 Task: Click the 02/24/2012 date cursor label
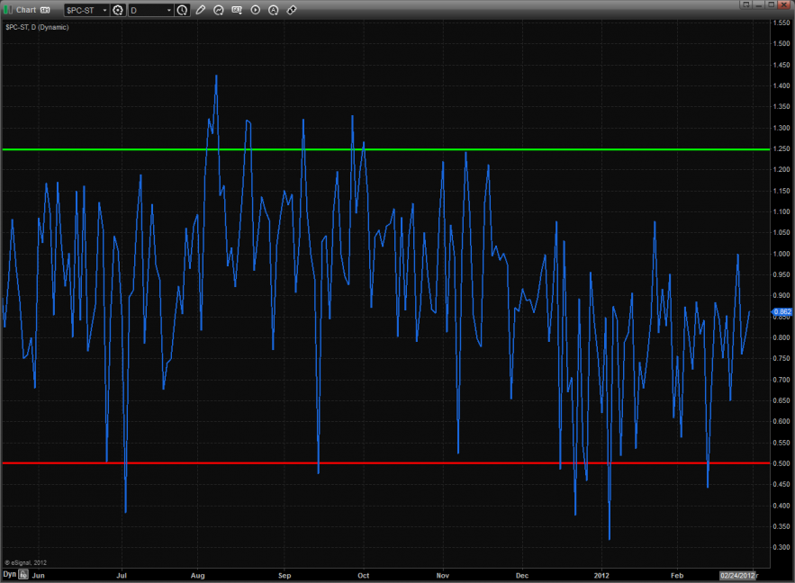(736, 573)
